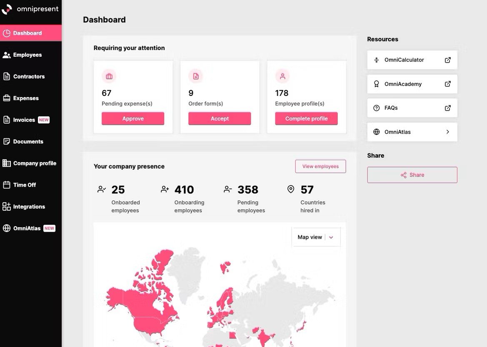487x347 pixels.
Task: Open the Employees sidebar menu
Action: point(27,55)
